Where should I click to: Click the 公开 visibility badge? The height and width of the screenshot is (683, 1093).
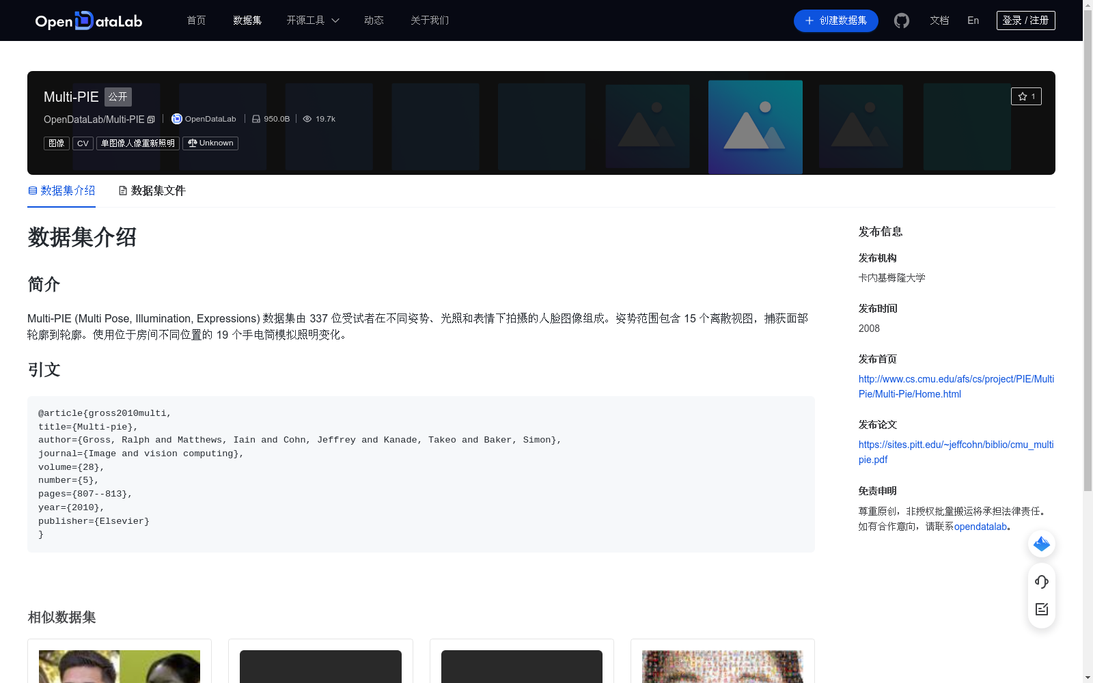coord(118,97)
